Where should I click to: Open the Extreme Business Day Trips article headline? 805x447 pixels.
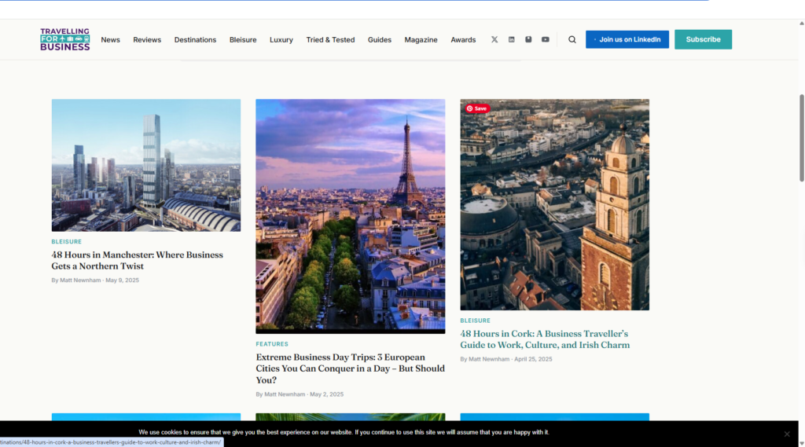(350, 368)
